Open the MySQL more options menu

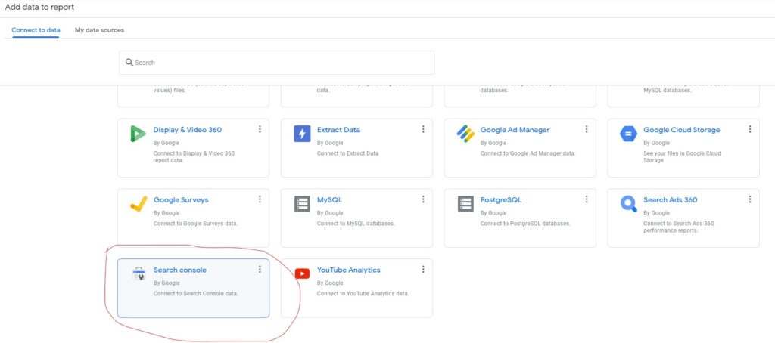pyautogui.click(x=423, y=199)
